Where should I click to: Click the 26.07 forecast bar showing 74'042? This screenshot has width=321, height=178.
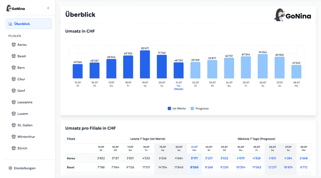(x=263, y=66)
